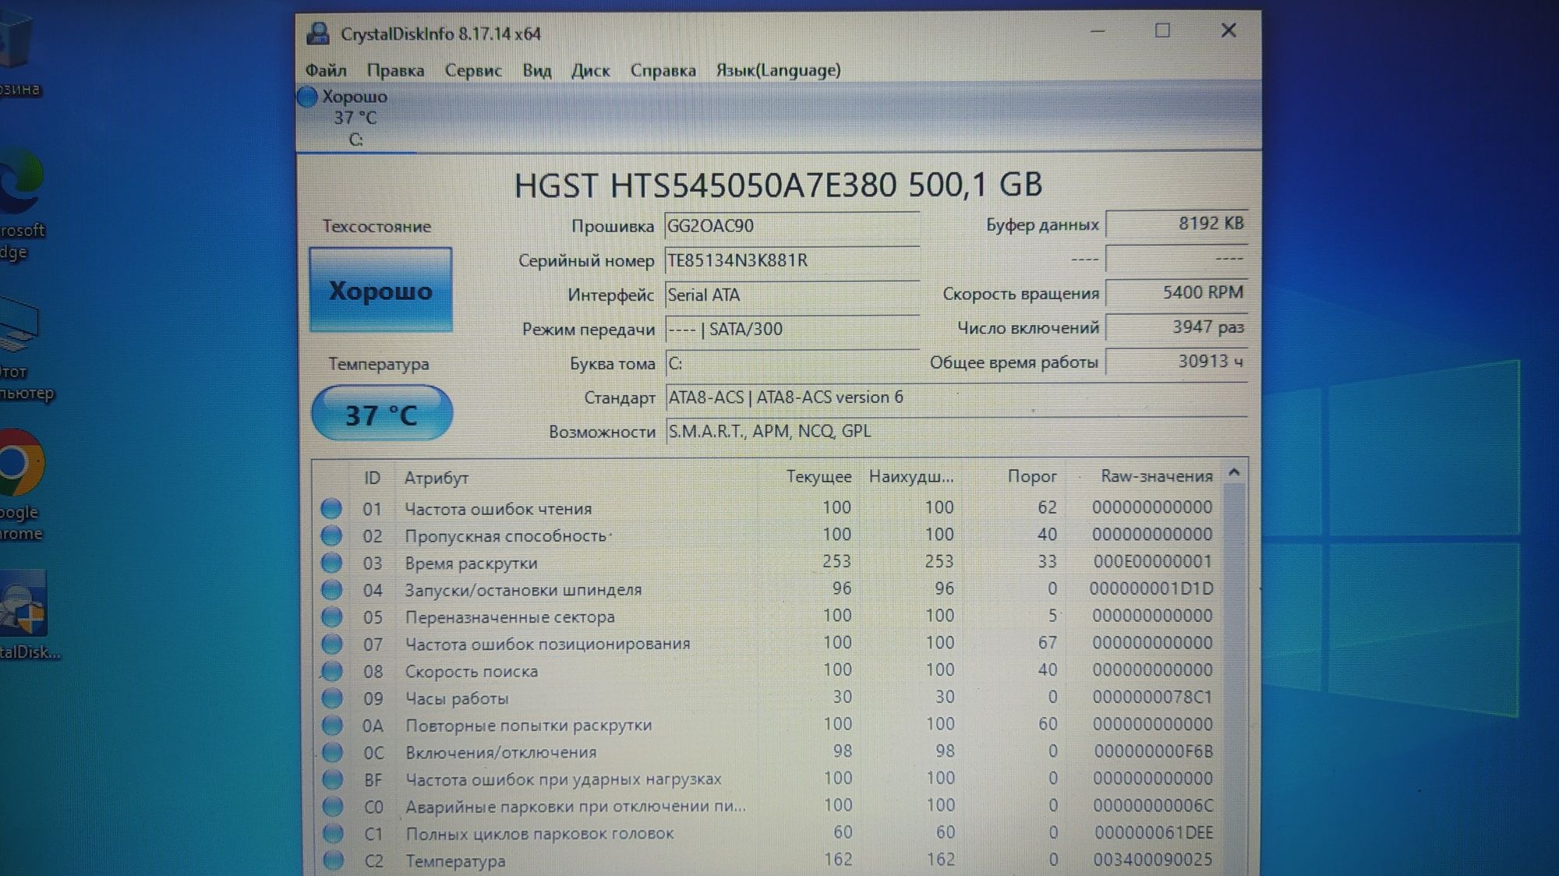The image size is (1559, 876).
Task: Click status circle for attribute 02
Action: 331,535
